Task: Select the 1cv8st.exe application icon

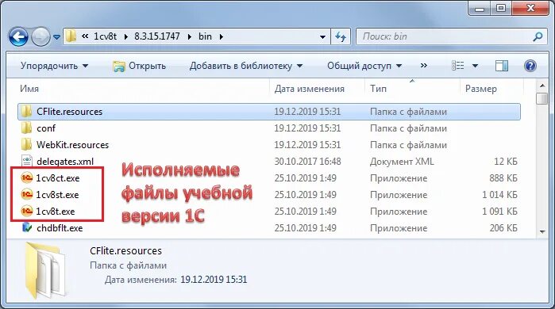Action: click(27, 194)
